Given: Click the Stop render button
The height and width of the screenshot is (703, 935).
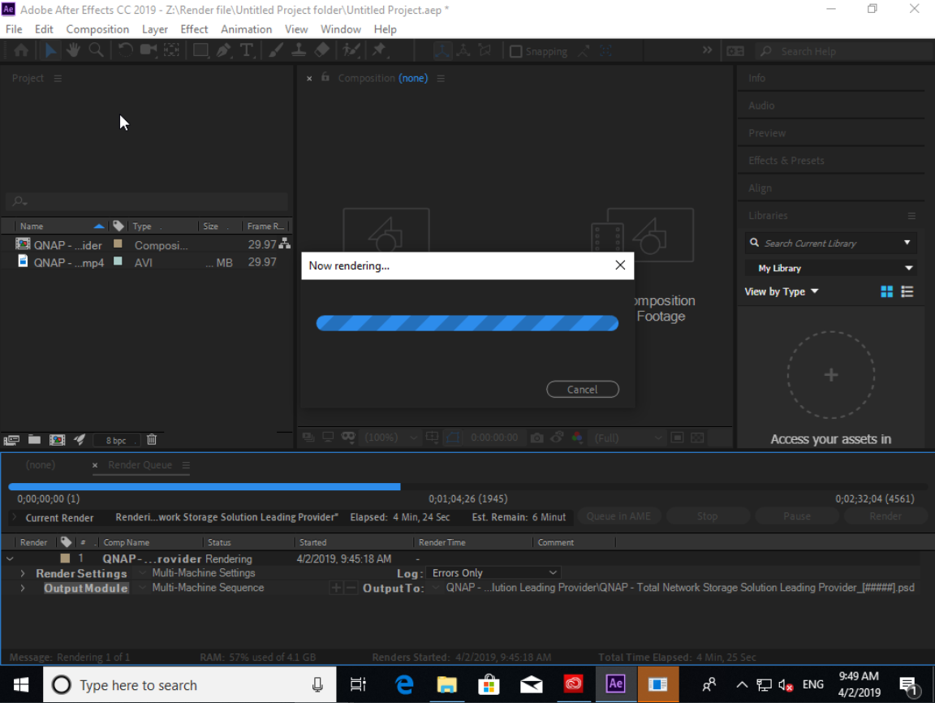Looking at the screenshot, I should [x=707, y=515].
